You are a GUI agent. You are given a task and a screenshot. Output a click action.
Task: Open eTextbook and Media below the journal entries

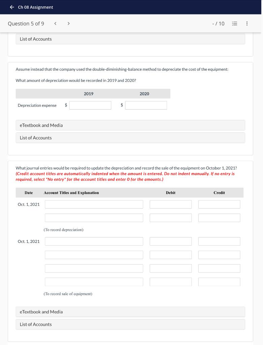(x=130, y=312)
